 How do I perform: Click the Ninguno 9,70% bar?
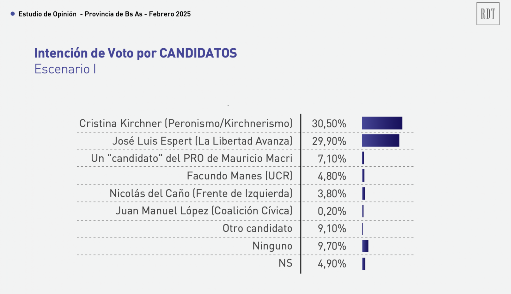pos(365,246)
